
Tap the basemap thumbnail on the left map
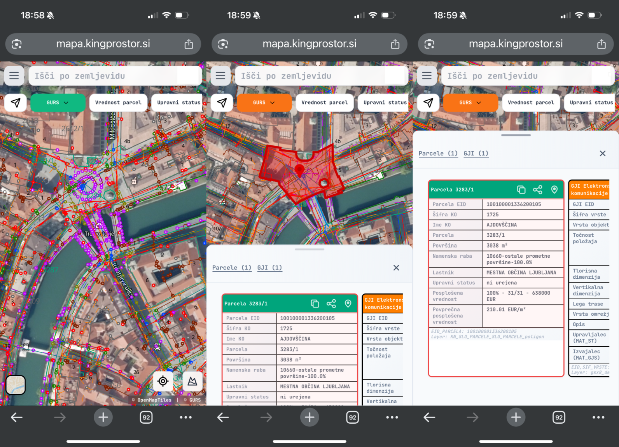16,385
